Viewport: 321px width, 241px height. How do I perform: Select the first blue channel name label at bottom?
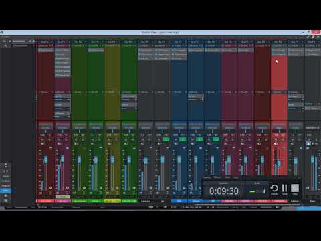point(179,201)
